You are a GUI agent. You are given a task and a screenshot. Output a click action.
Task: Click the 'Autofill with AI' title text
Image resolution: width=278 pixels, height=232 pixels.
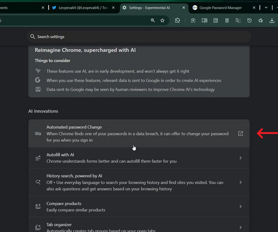pyautogui.click(x=60, y=155)
